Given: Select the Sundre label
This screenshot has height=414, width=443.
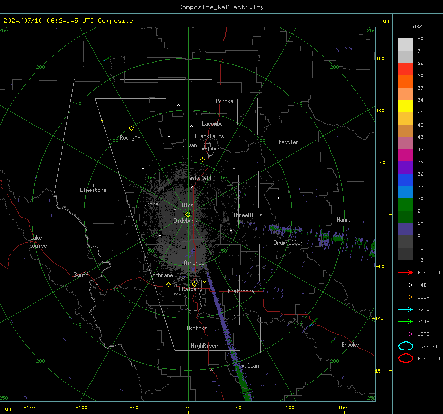Looking at the screenshot, I should pos(149,204).
